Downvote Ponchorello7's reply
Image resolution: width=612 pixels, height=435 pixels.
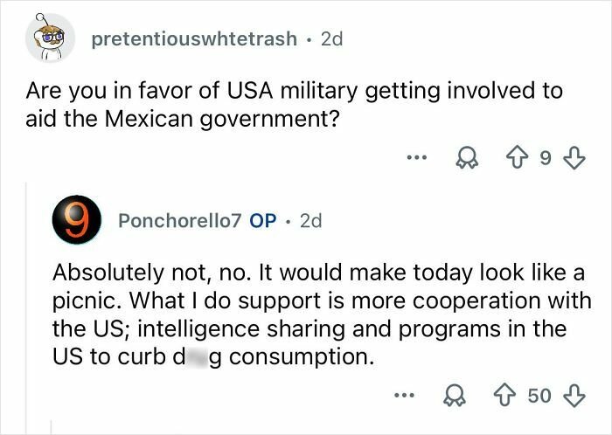point(574,396)
